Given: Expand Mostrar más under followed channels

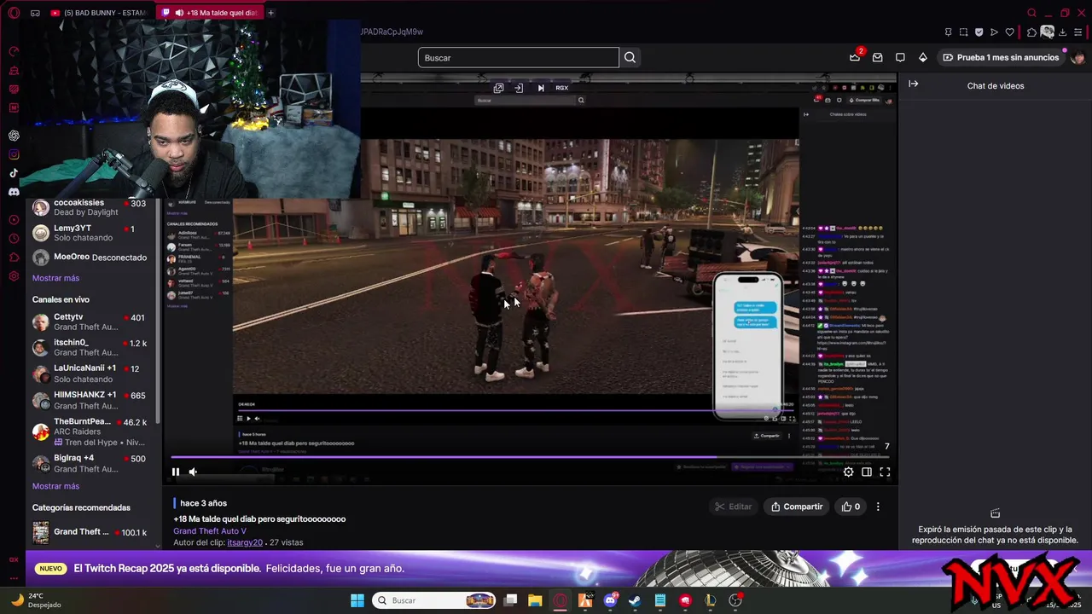Looking at the screenshot, I should point(55,278).
